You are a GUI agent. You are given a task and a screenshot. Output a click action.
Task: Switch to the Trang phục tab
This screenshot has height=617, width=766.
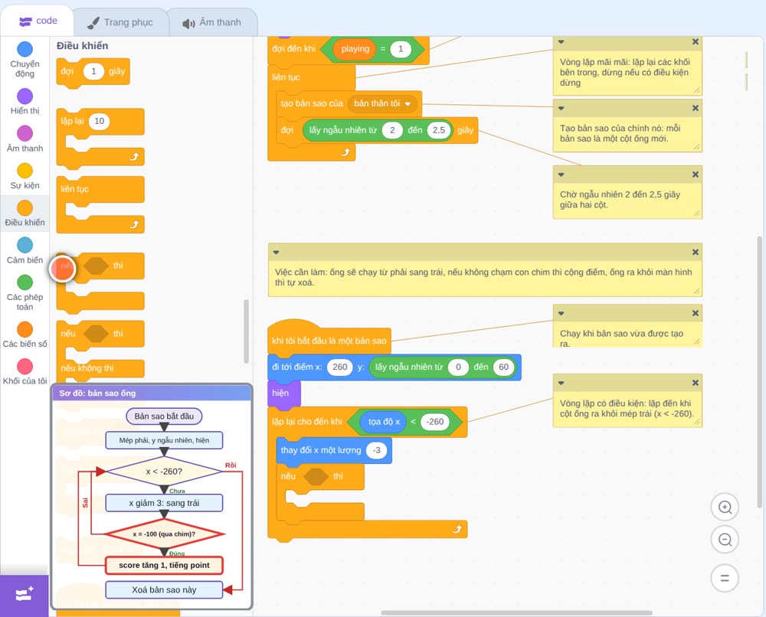[120, 22]
